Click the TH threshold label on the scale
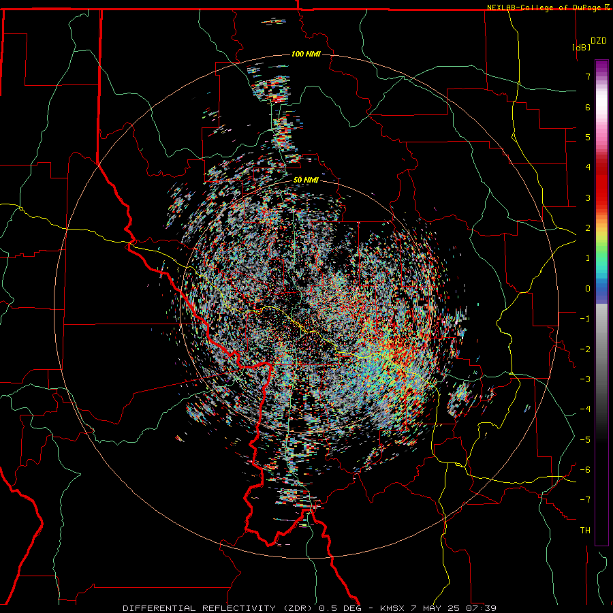 pos(585,531)
